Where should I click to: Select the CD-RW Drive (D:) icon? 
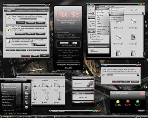pyautogui.click(x=118, y=37)
